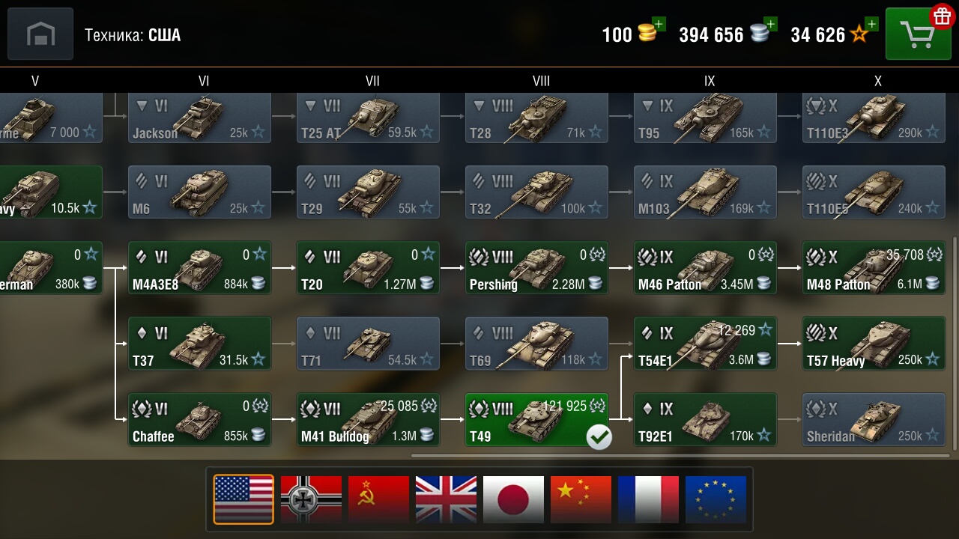Select the USA nation flag
The width and height of the screenshot is (959, 539).
click(243, 499)
